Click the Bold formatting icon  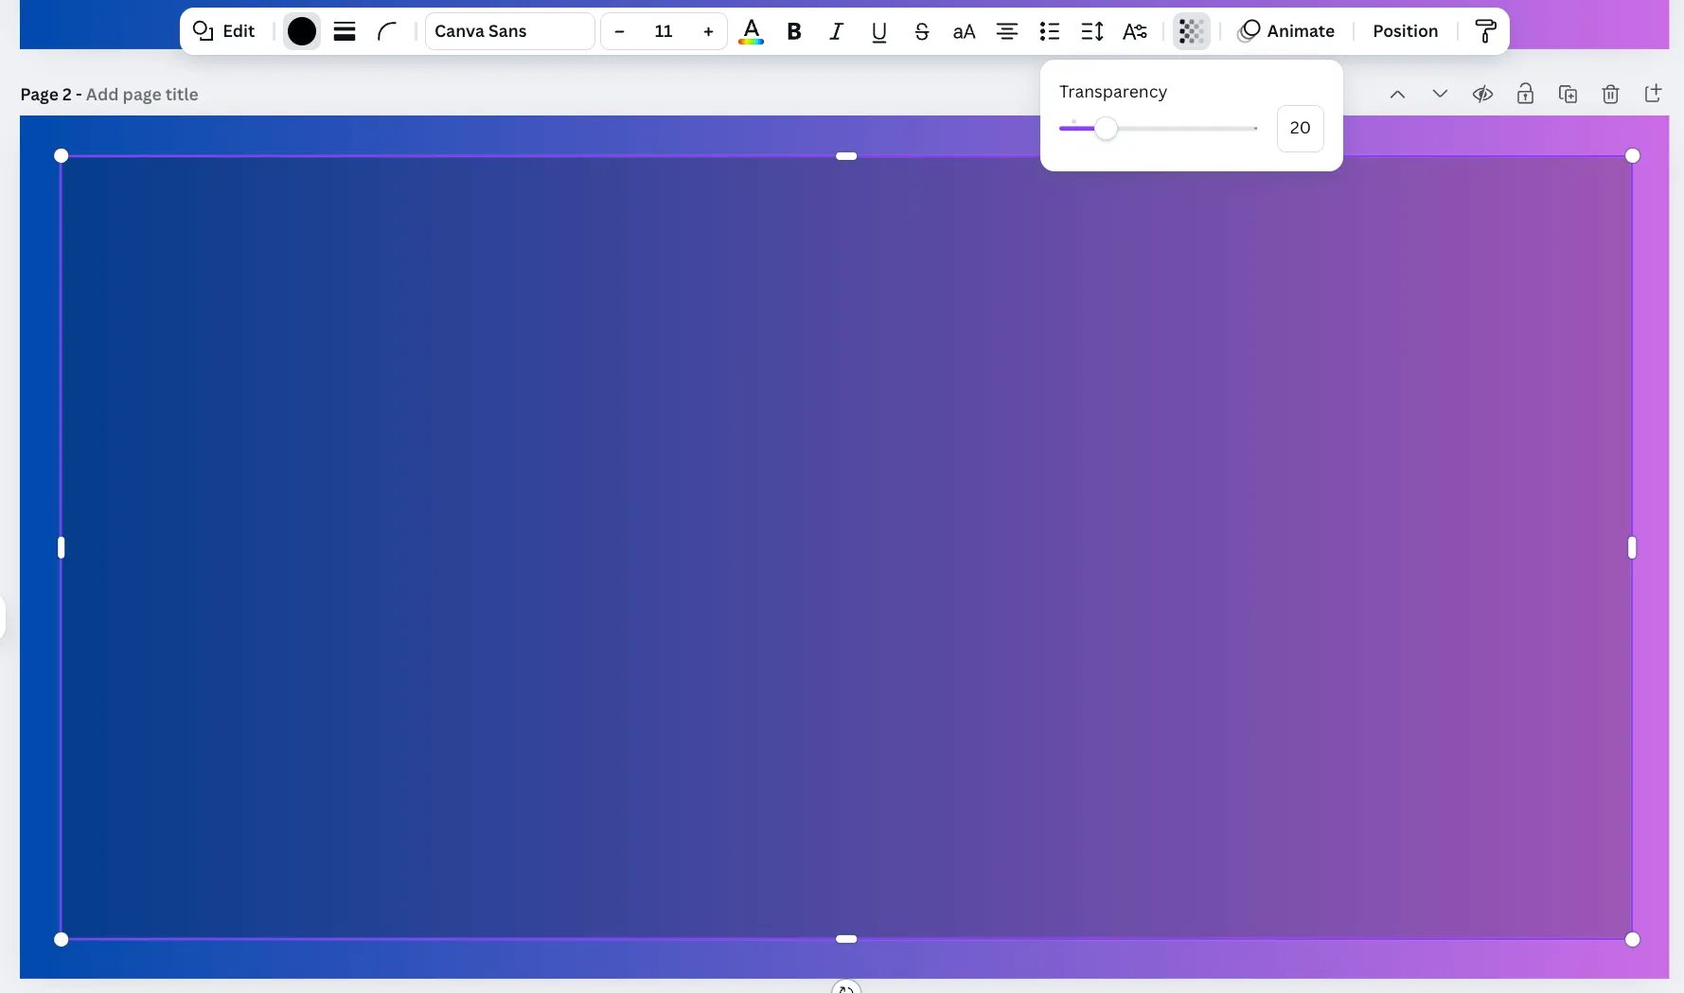pyautogui.click(x=794, y=31)
